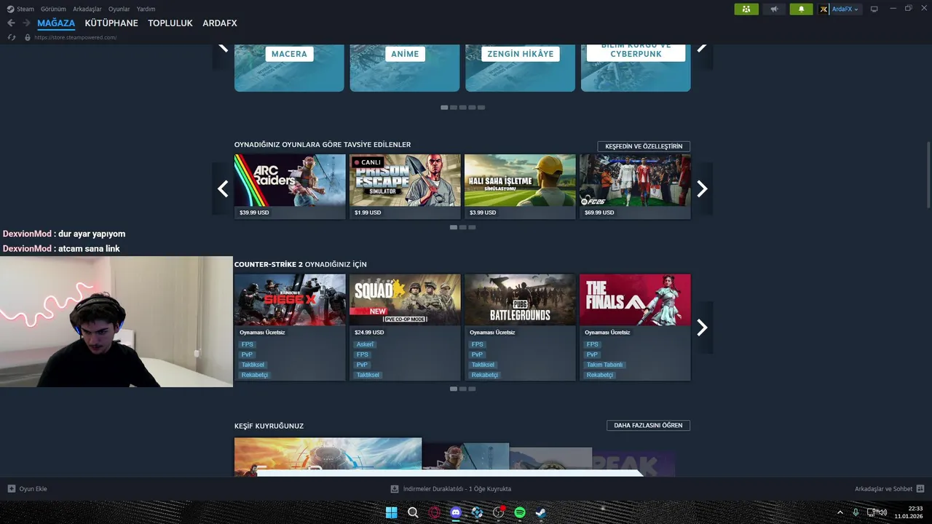Click Takım Tabanlı tag on THE FINALS
The width and height of the screenshot is (932, 524).
click(x=605, y=365)
